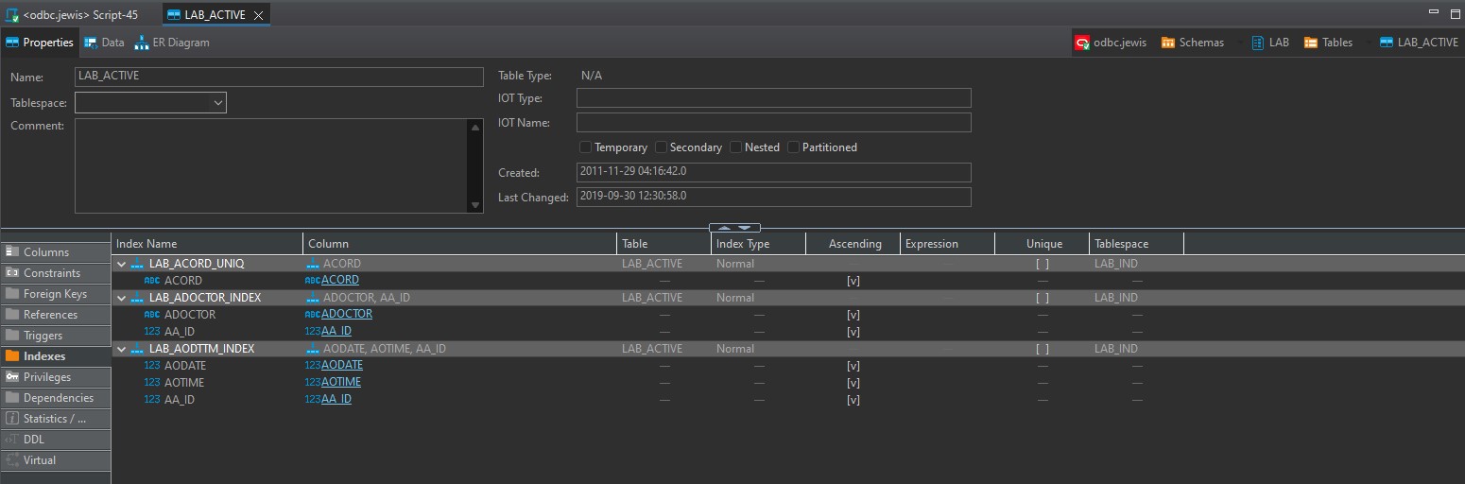Toggle Unique checkbox for LAB_AODTTM_INDEX
This screenshot has height=484, width=1465.
pyautogui.click(x=1043, y=349)
